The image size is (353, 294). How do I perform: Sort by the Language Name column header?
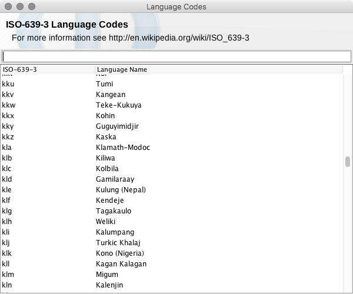(219, 69)
